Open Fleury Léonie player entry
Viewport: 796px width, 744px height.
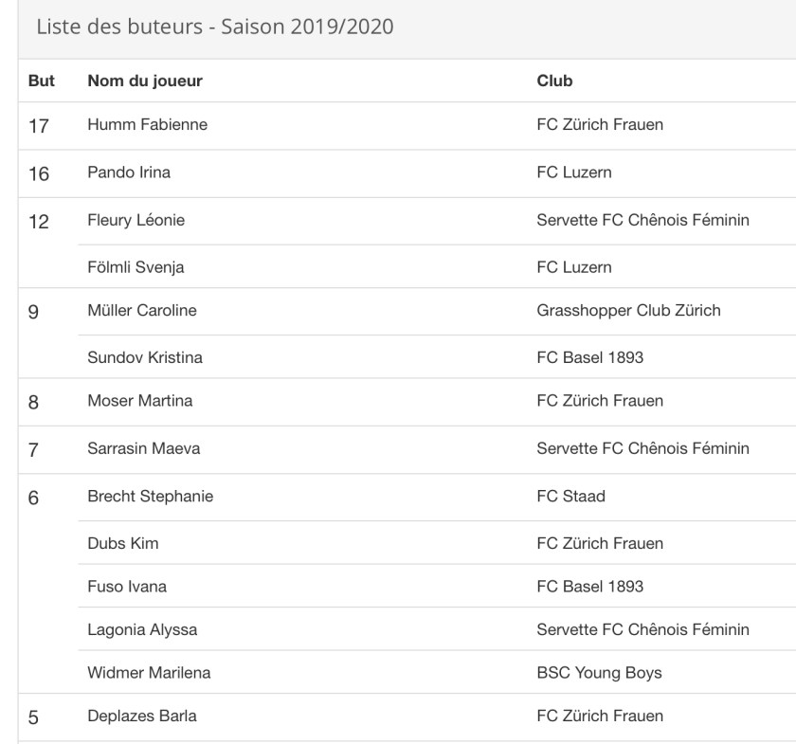136,220
